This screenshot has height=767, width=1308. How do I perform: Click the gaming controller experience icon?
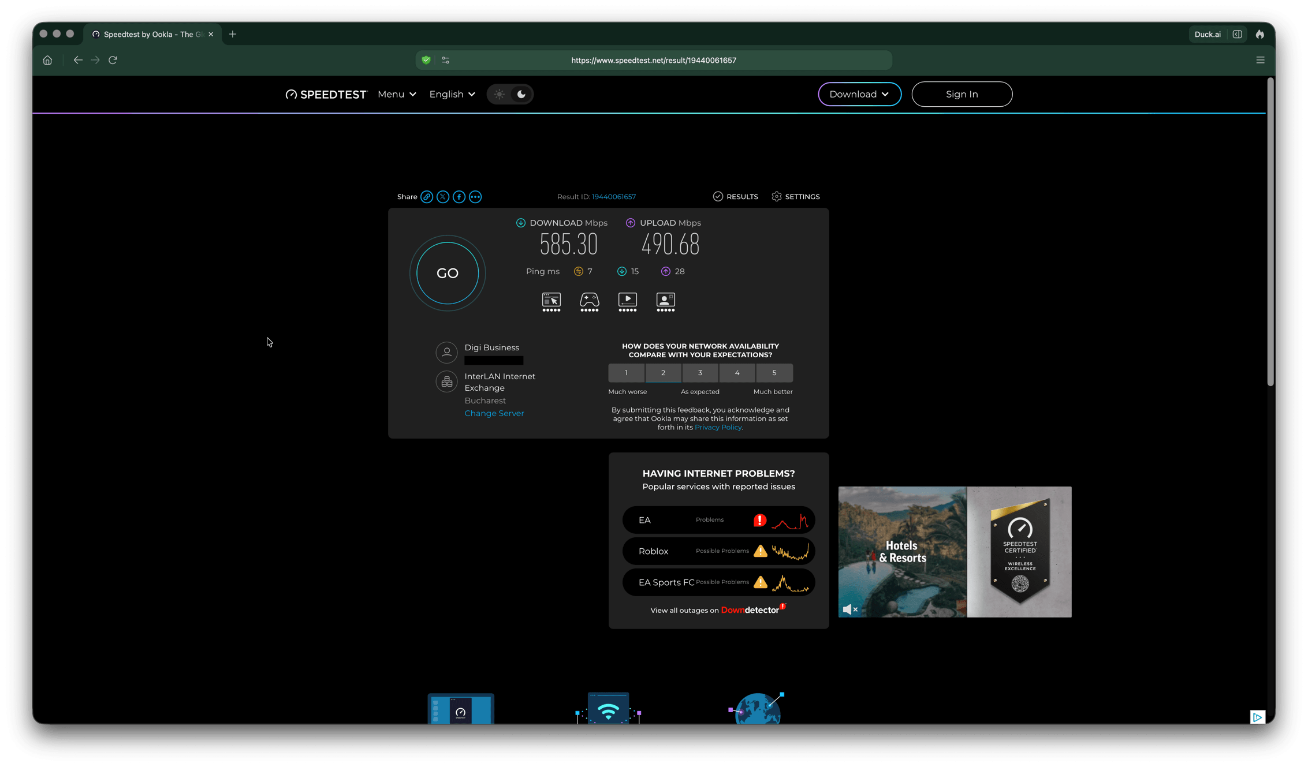click(x=590, y=302)
